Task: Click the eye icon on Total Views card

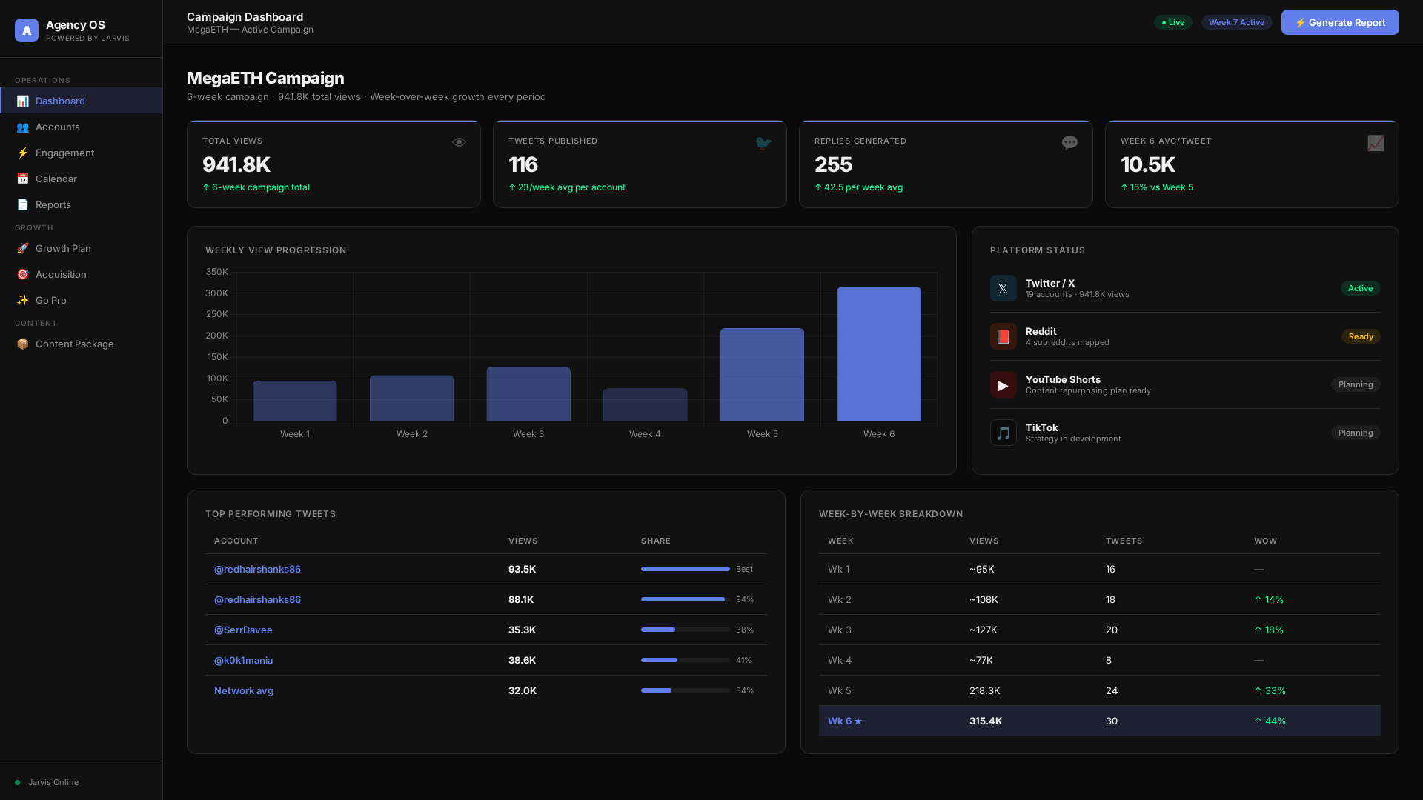Action: coord(459,142)
